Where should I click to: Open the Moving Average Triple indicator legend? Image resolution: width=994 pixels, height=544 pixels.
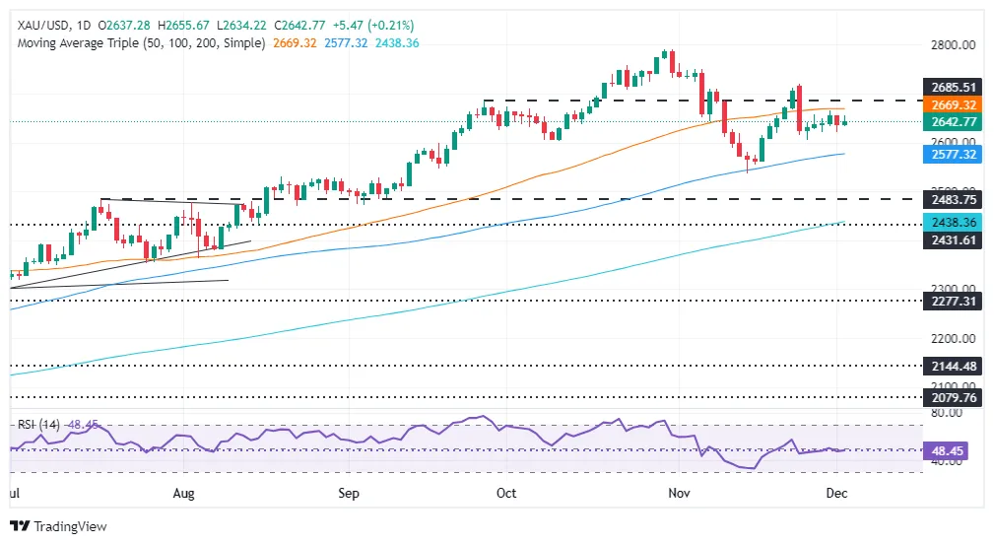141,43
